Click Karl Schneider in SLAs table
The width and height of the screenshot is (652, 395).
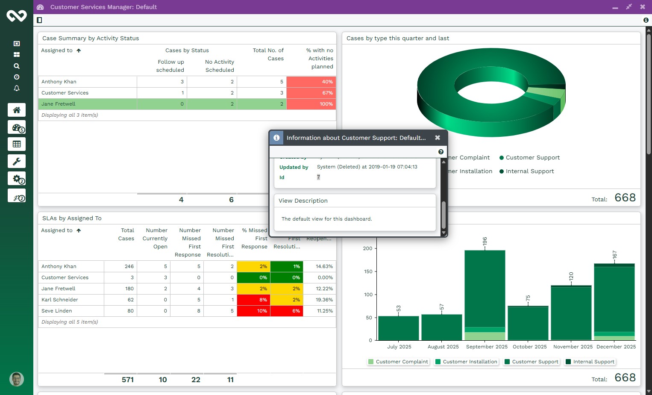(60, 300)
